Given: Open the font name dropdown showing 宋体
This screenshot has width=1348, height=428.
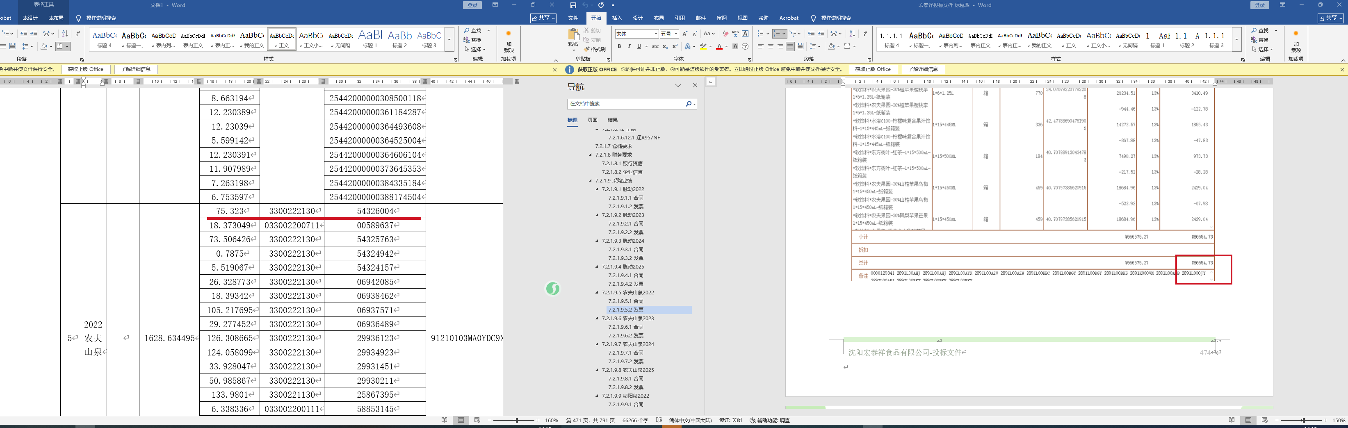Looking at the screenshot, I should pyautogui.click(x=656, y=34).
